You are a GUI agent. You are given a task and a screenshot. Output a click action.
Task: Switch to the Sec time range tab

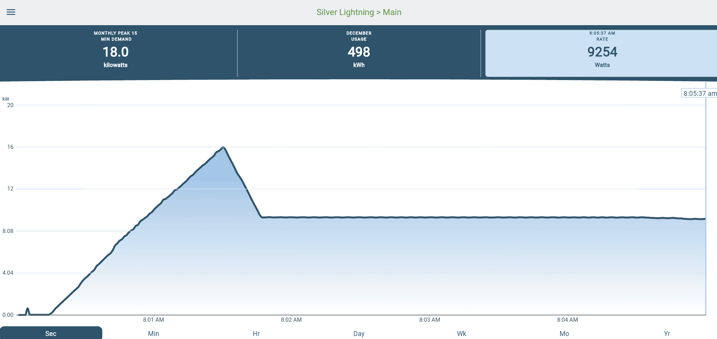[x=51, y=333]
